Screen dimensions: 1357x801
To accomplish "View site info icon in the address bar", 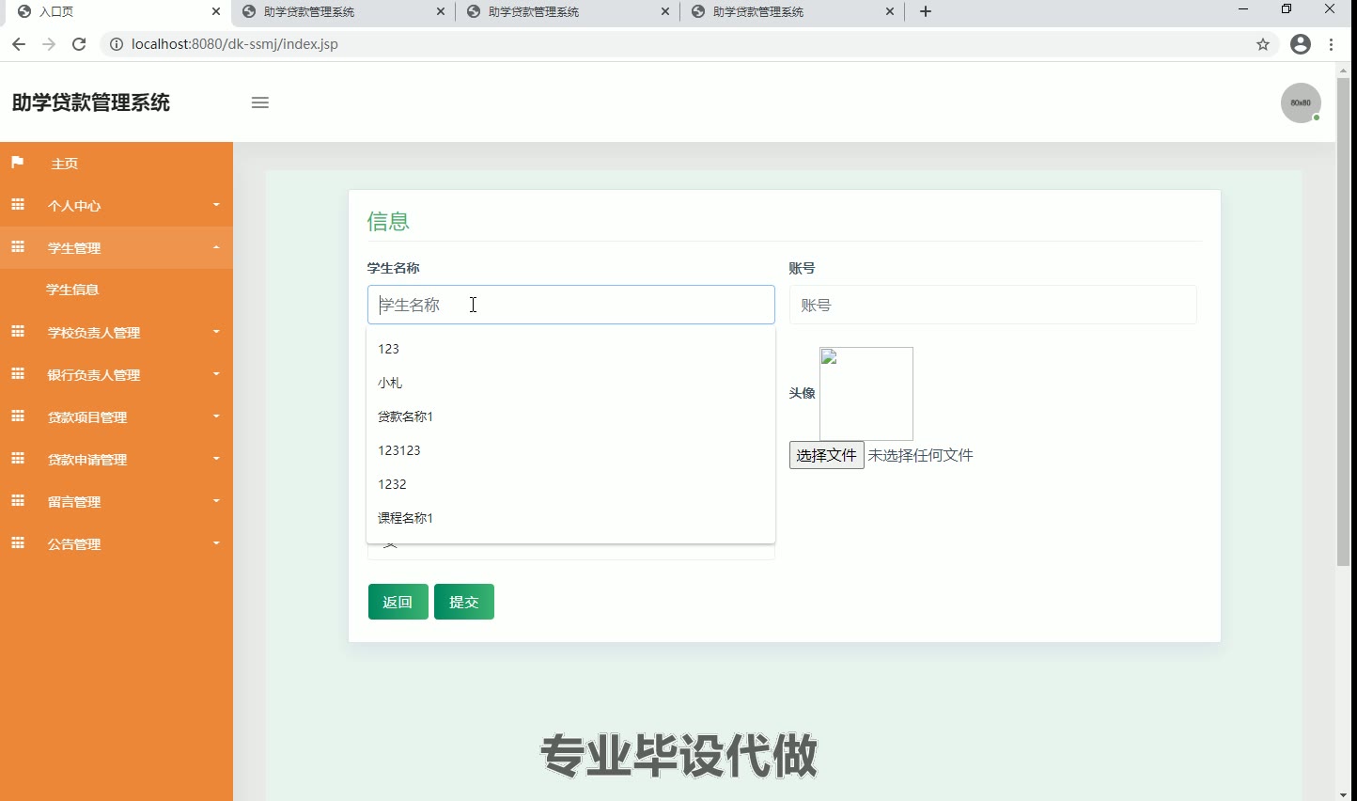I will coord(117,44).
